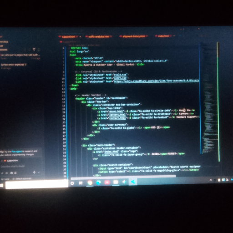Click the 'USD ($)' span text on line 25
This screenshot has height=233, width=233.
[156, 127]
